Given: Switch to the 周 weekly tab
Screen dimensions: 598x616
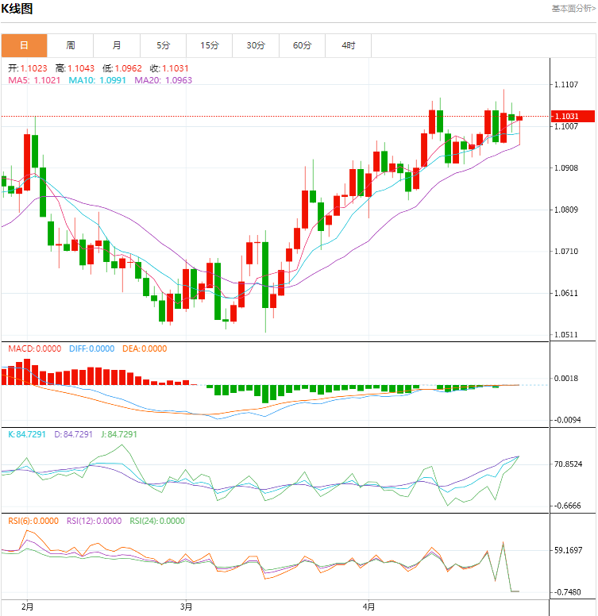Looking at the screenshot, I should point(71,45).
